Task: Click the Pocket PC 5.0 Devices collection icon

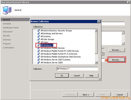Action: [38, 54]
